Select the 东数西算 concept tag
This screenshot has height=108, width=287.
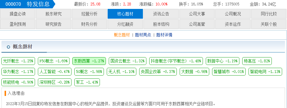[x=89, y=61]
